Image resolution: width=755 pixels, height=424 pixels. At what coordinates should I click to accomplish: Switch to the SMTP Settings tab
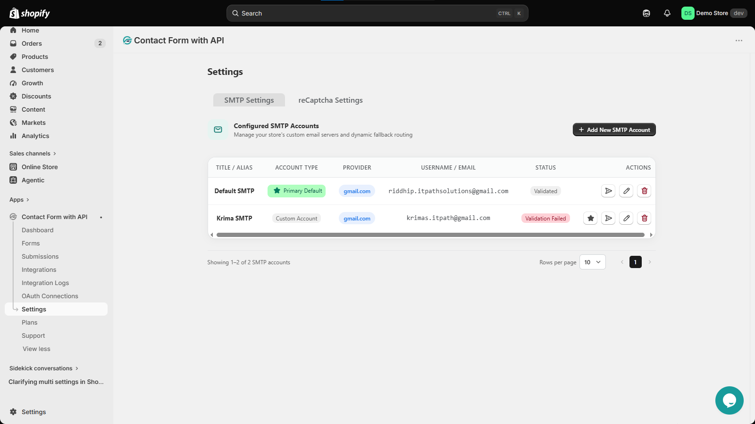pyautogui.click(x=249, y=100)
